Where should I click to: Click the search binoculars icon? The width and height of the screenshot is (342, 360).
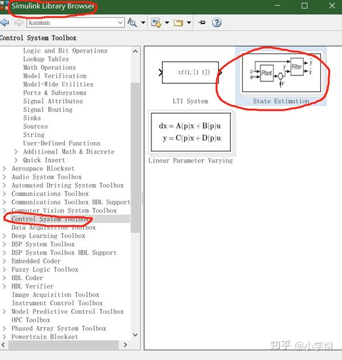click(x=132, y=22)
